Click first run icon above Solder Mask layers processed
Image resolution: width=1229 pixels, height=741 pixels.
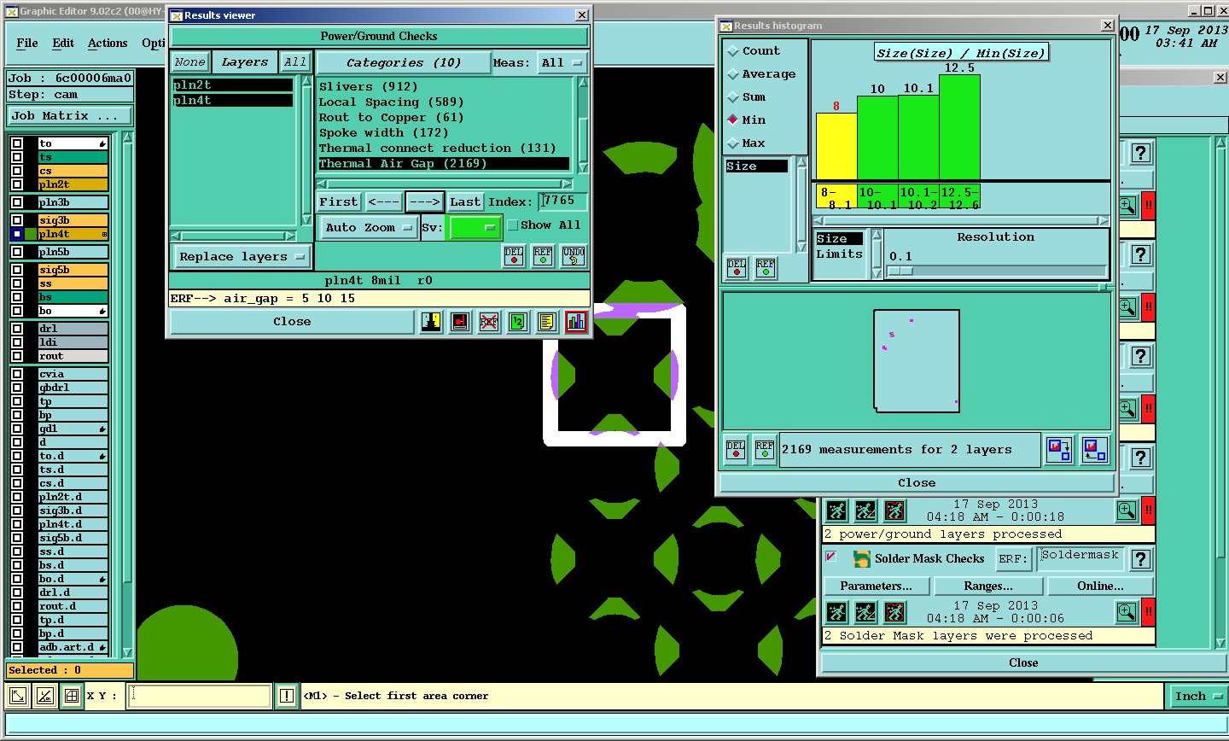[837, 612]
